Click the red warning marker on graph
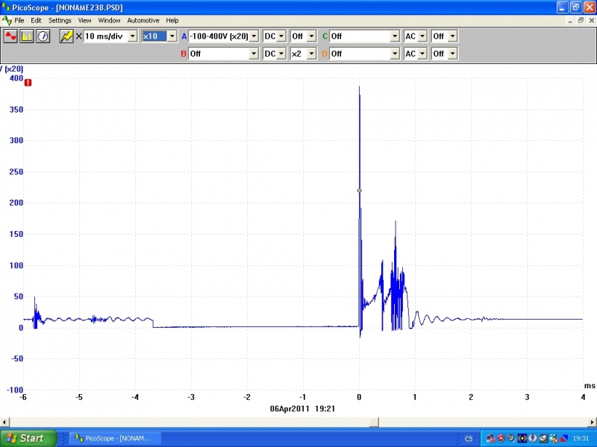The width and height of the screenshot is (597, 447). pyautogui.click(x=28, y=83)
